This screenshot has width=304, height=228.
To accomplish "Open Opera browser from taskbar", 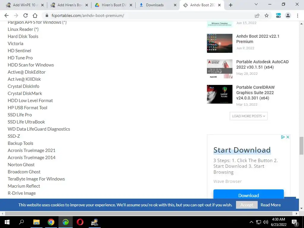I will (x=80, y=222).
